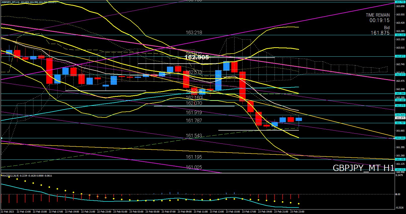Select the 162.160 line label in chart
This screenshot has width=406, height=214.
pyautogui.click(x=194, y=98)
